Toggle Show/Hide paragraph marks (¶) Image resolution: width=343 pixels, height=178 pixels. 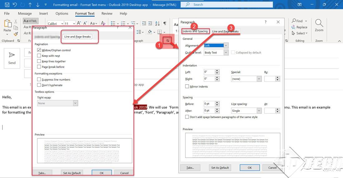pos(165,23)
